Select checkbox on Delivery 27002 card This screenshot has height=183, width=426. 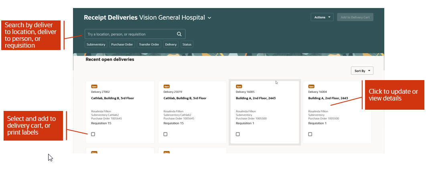pos(93,134)
